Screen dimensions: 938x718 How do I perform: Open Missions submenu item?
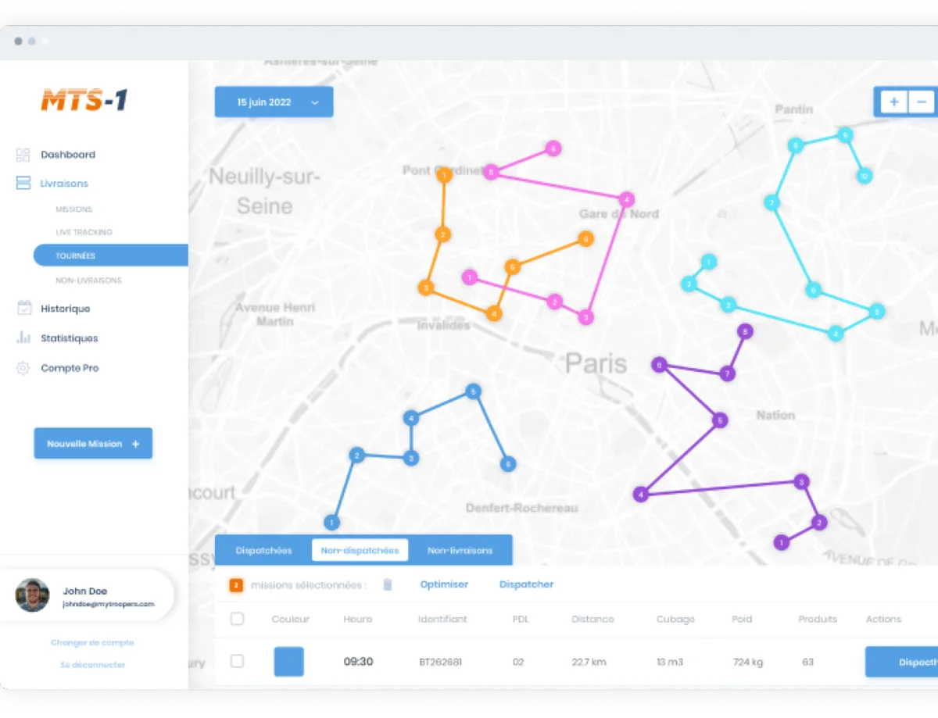tap(73, 209)
